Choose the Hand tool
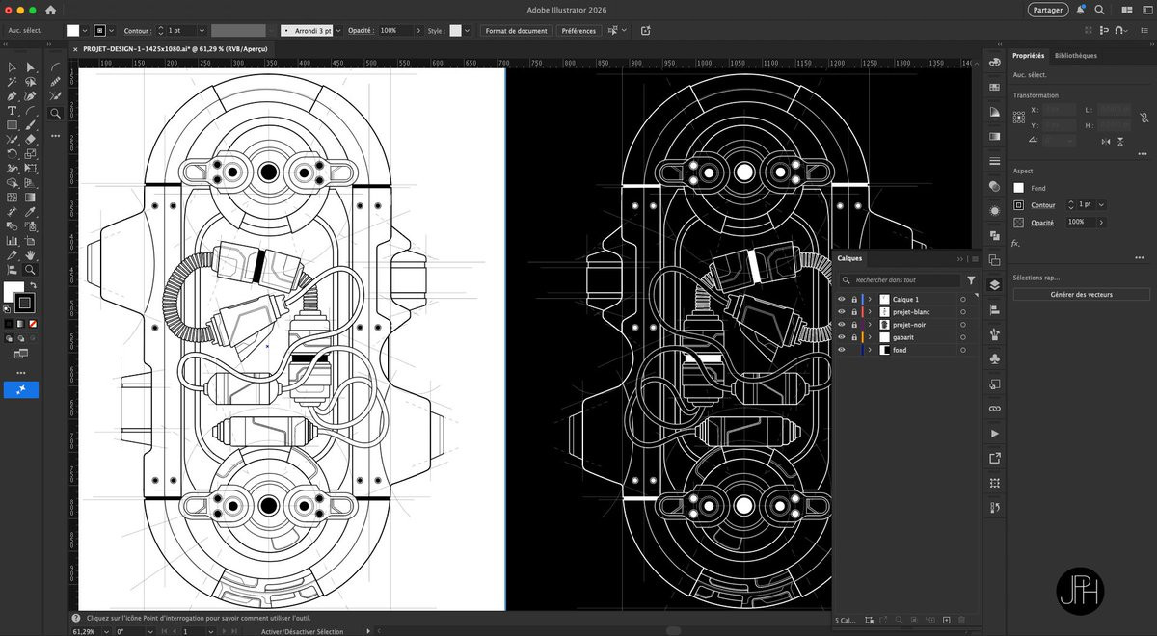Screen dimensions: 1157x636 [31, 255]
